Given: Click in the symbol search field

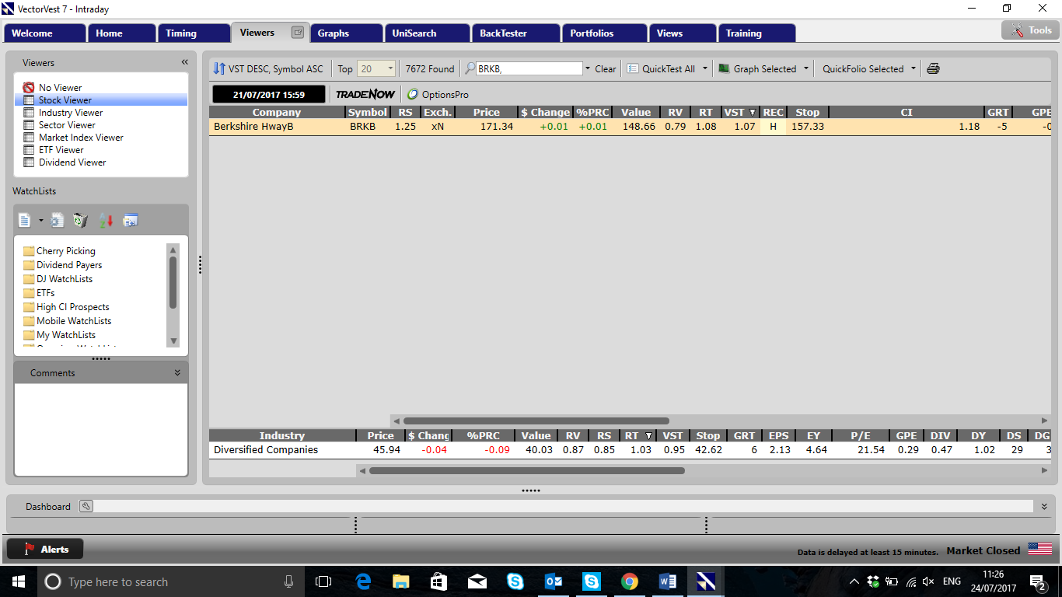Looking at the screenshot, I should point(529,68).
